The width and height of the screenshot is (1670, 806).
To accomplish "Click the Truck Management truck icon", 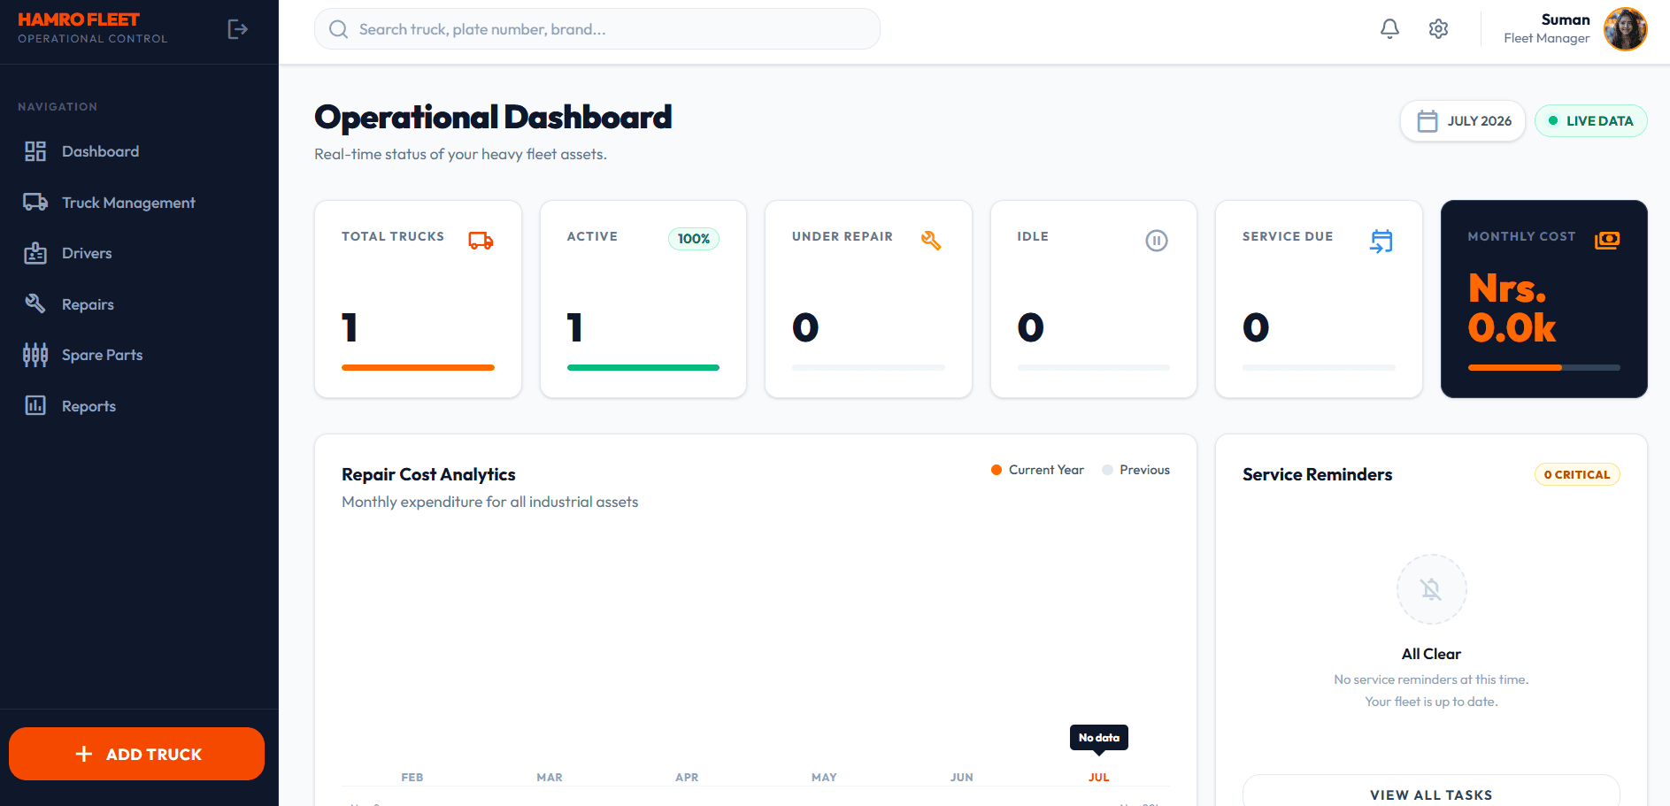I will (35, 203).
